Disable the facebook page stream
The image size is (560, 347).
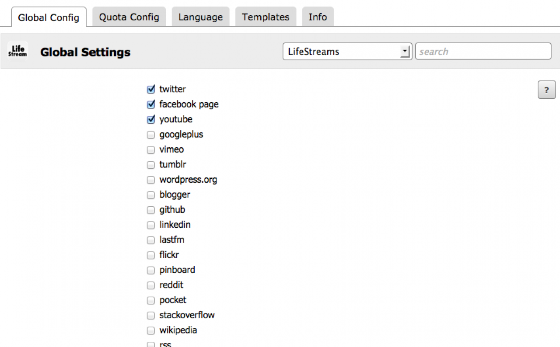point(151,104)
